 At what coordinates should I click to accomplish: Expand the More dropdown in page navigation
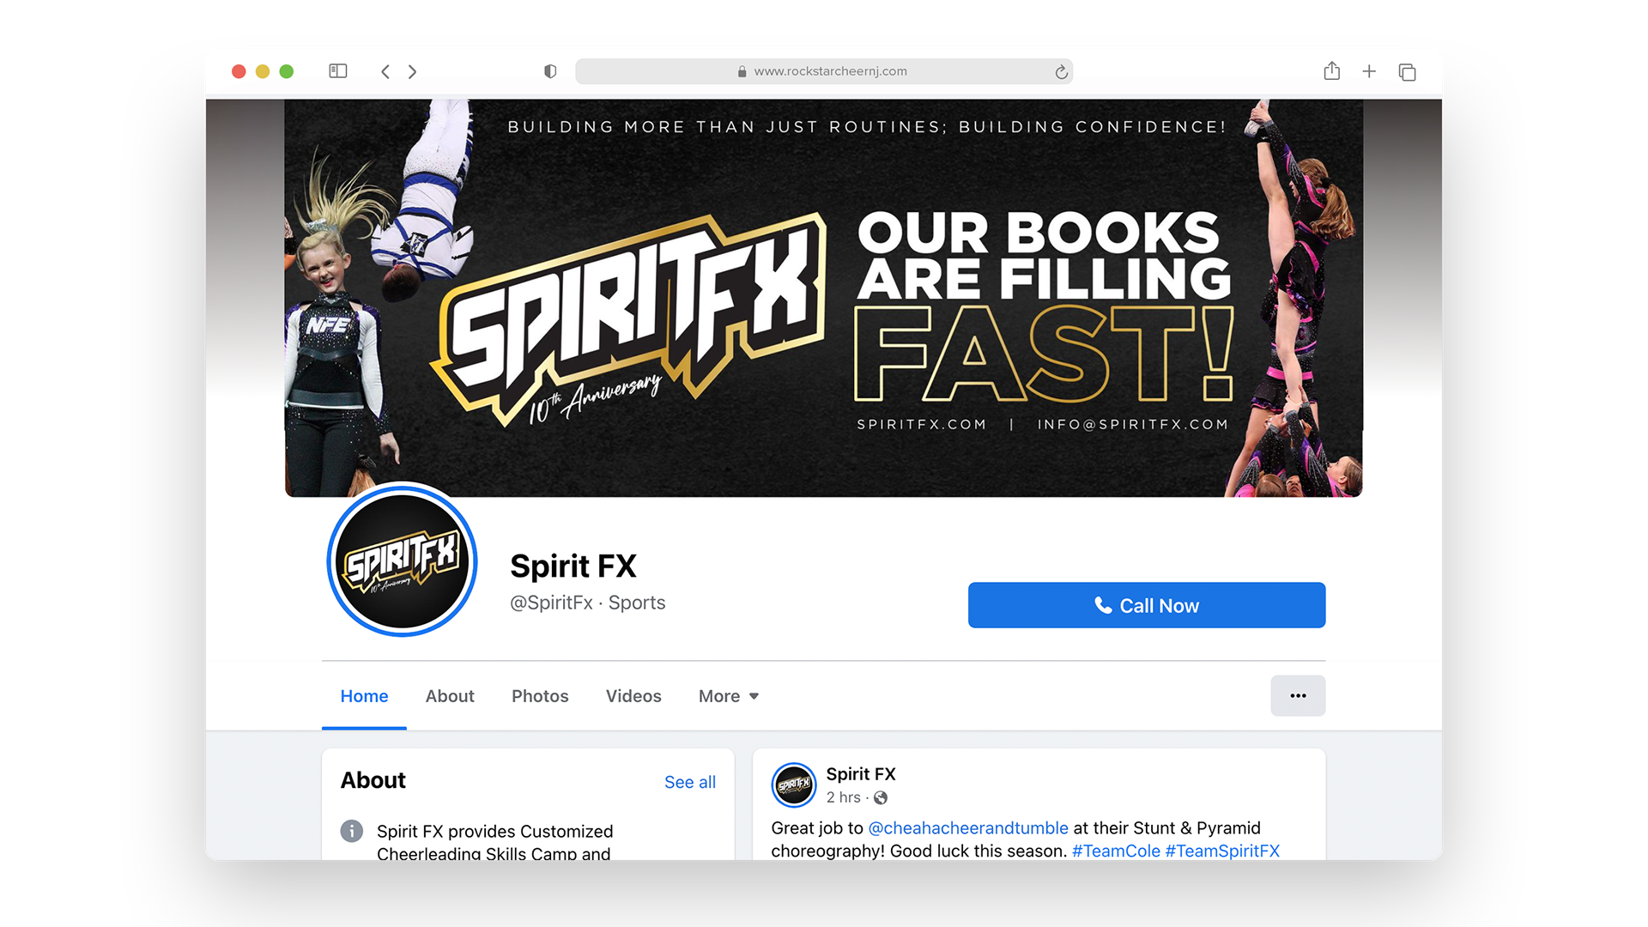pyautogui.click(x=729, y=696)
